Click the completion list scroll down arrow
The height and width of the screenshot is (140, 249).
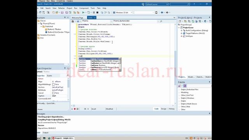pyautogui.click(x=120, y=70)
